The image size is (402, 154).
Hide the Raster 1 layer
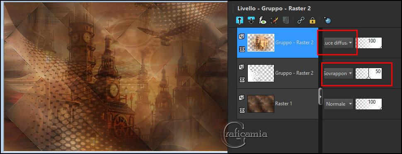pyautogui.click(x=242, y=110)
